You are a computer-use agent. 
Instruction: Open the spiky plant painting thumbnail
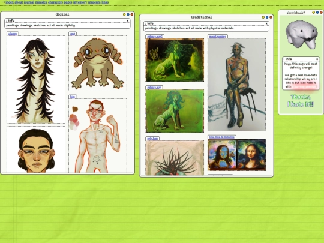(175, 158)
